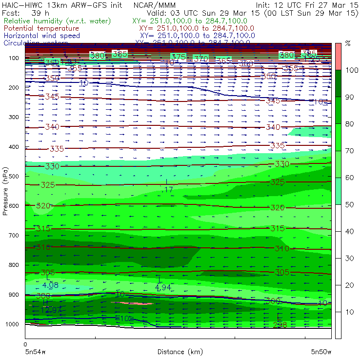Click the green 'XY= 251.0,100.0 to 284.7,100.0' text

tap(190, 21)
